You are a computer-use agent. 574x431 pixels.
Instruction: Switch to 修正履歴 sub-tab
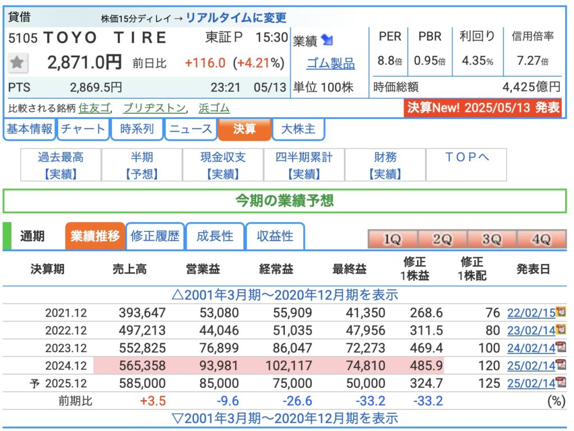[x=155, y=236]
